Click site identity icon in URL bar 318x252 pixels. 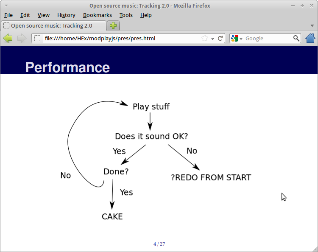(x=37, y=38)
